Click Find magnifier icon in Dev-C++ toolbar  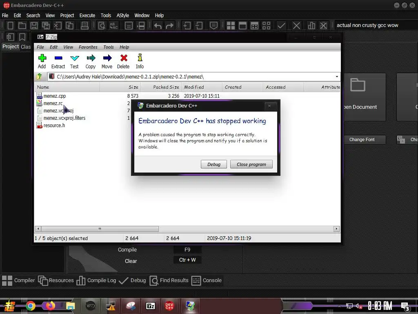tap(102, 26)
